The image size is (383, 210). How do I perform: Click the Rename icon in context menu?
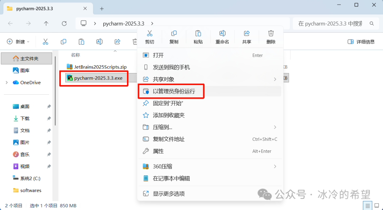click(x=222, y=34)
